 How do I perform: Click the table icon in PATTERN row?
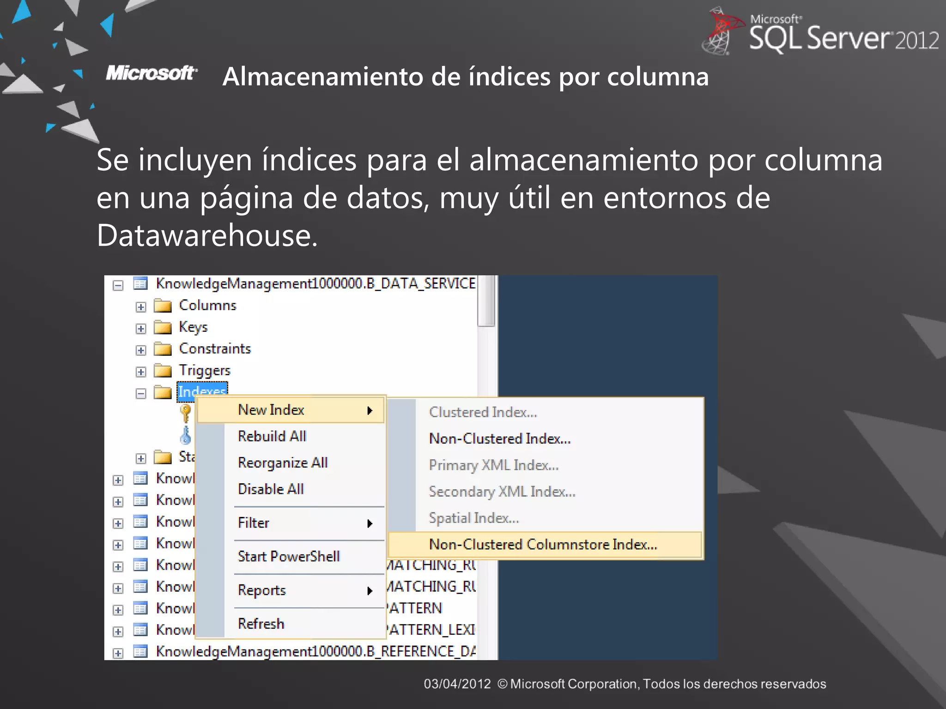pyautogui.click(x=140, y=608)
